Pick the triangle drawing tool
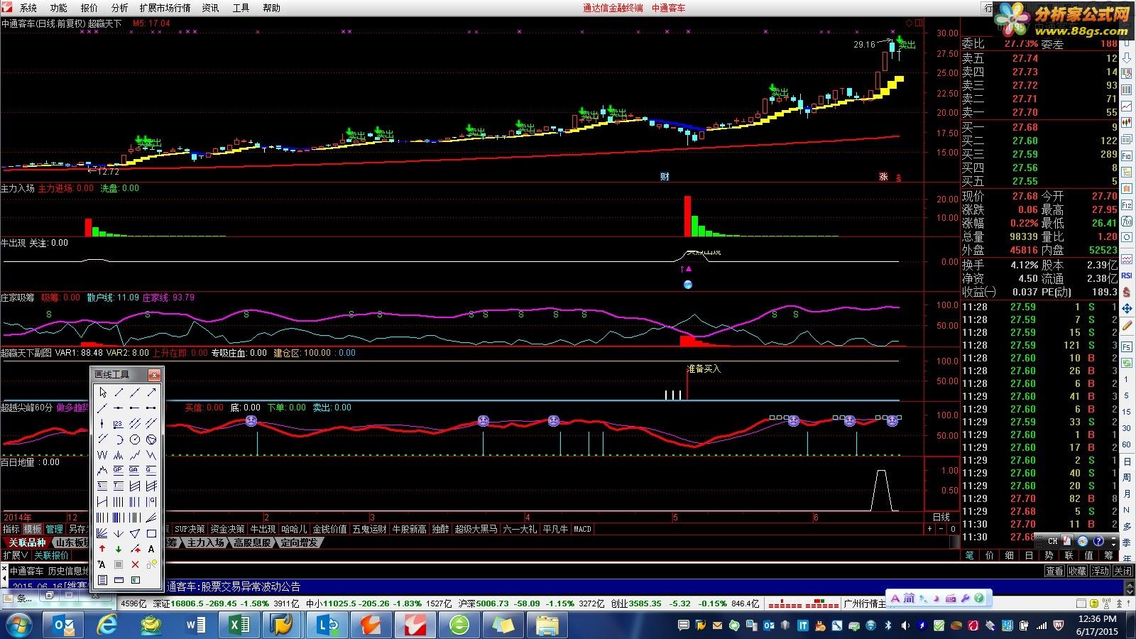 pos(135,533)
